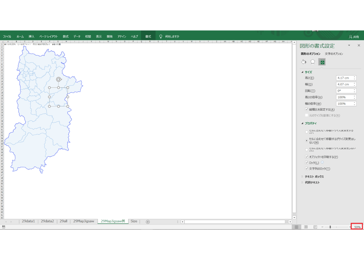This screenshot has height=260, width=364.
Task: Click the zoom slider handle
Action: (x=330, y=227)
